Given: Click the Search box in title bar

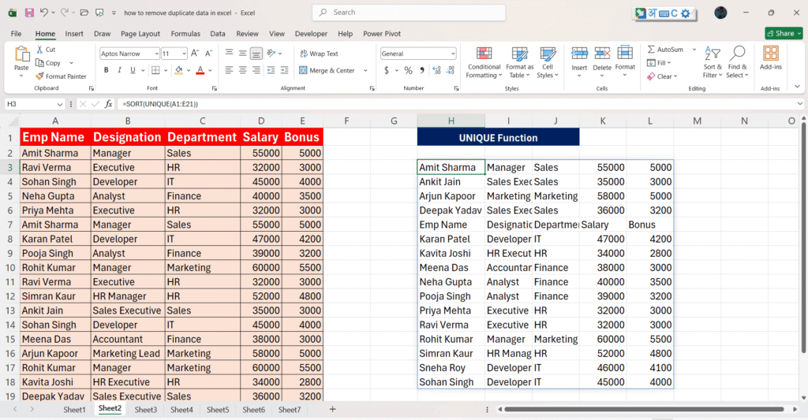Looking at the screenshot, I should 409,13.
